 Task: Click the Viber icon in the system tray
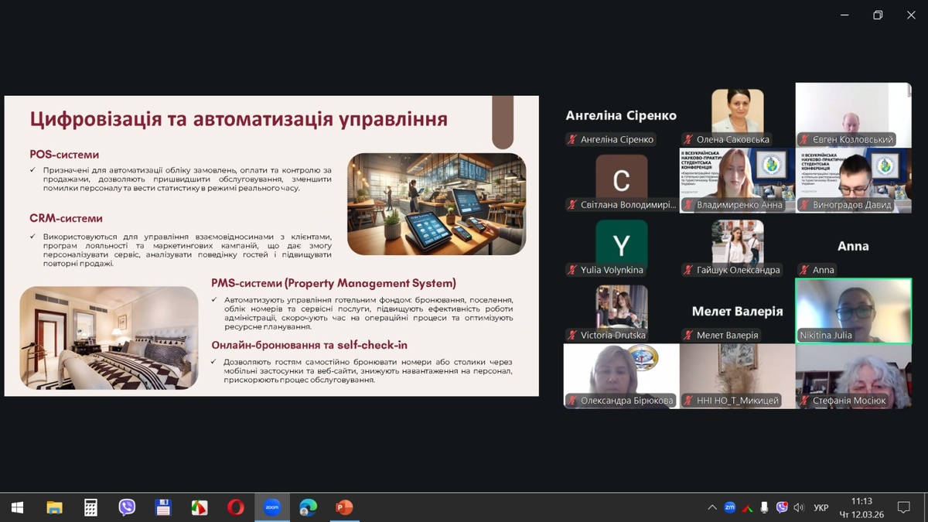point(782,507)
